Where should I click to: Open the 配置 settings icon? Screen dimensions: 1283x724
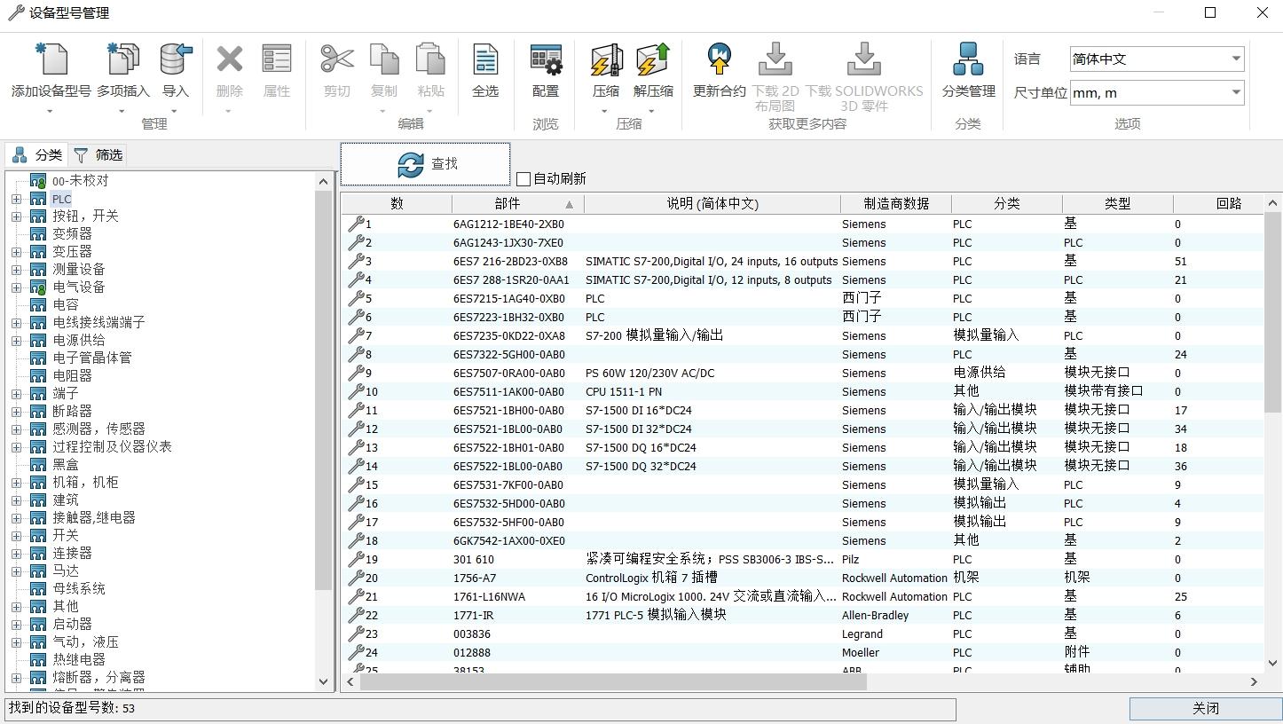pos(546,60)
